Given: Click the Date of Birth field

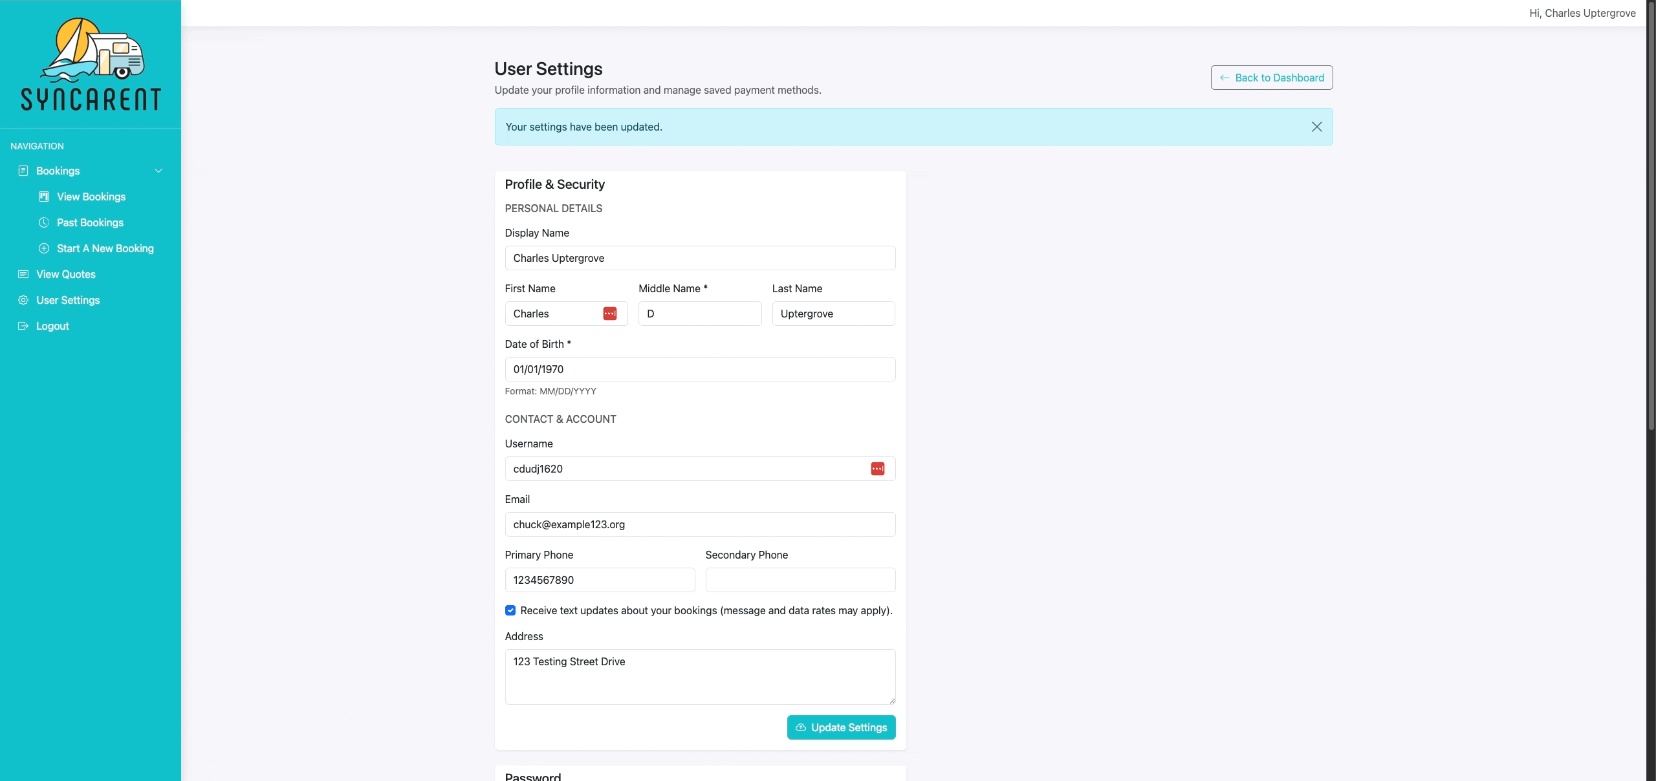Looking at the screenshot, I should click(700, 369).
